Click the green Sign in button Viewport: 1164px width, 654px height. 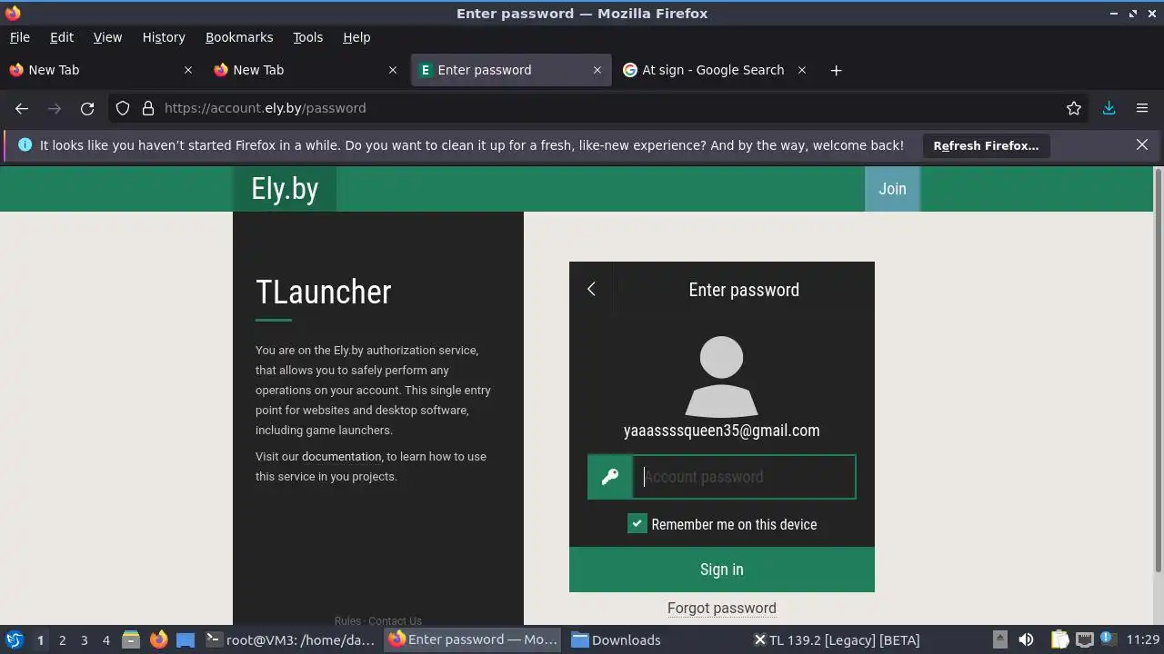pyautogui.click(x=722, y=570)
